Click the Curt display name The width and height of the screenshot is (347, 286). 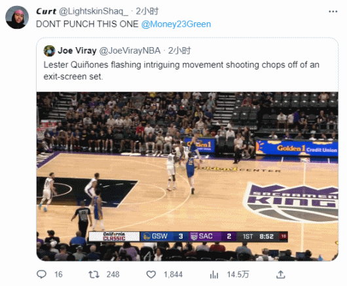click(46, 11)
